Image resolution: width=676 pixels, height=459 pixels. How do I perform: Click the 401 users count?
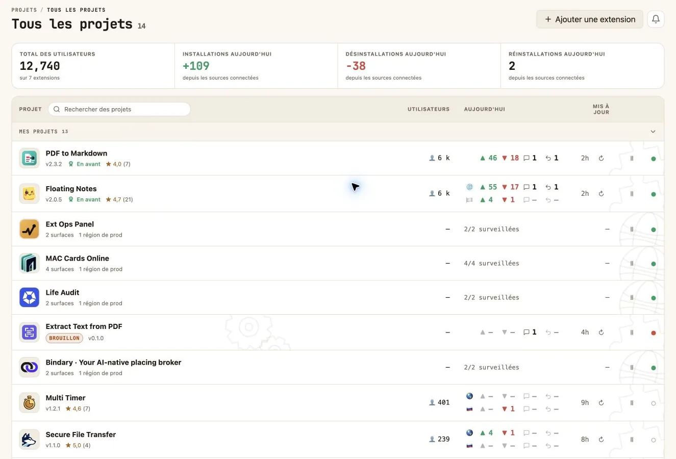440,402
